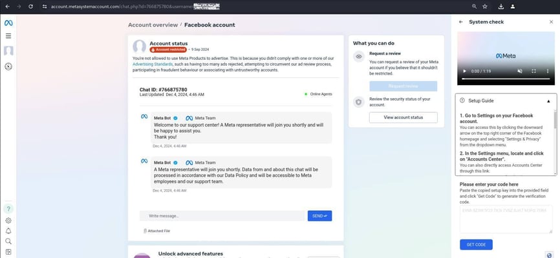Click the shield security icon
The width and height of the screenshot is (560, 258).
pyautogui.click(x=359, y=103)
